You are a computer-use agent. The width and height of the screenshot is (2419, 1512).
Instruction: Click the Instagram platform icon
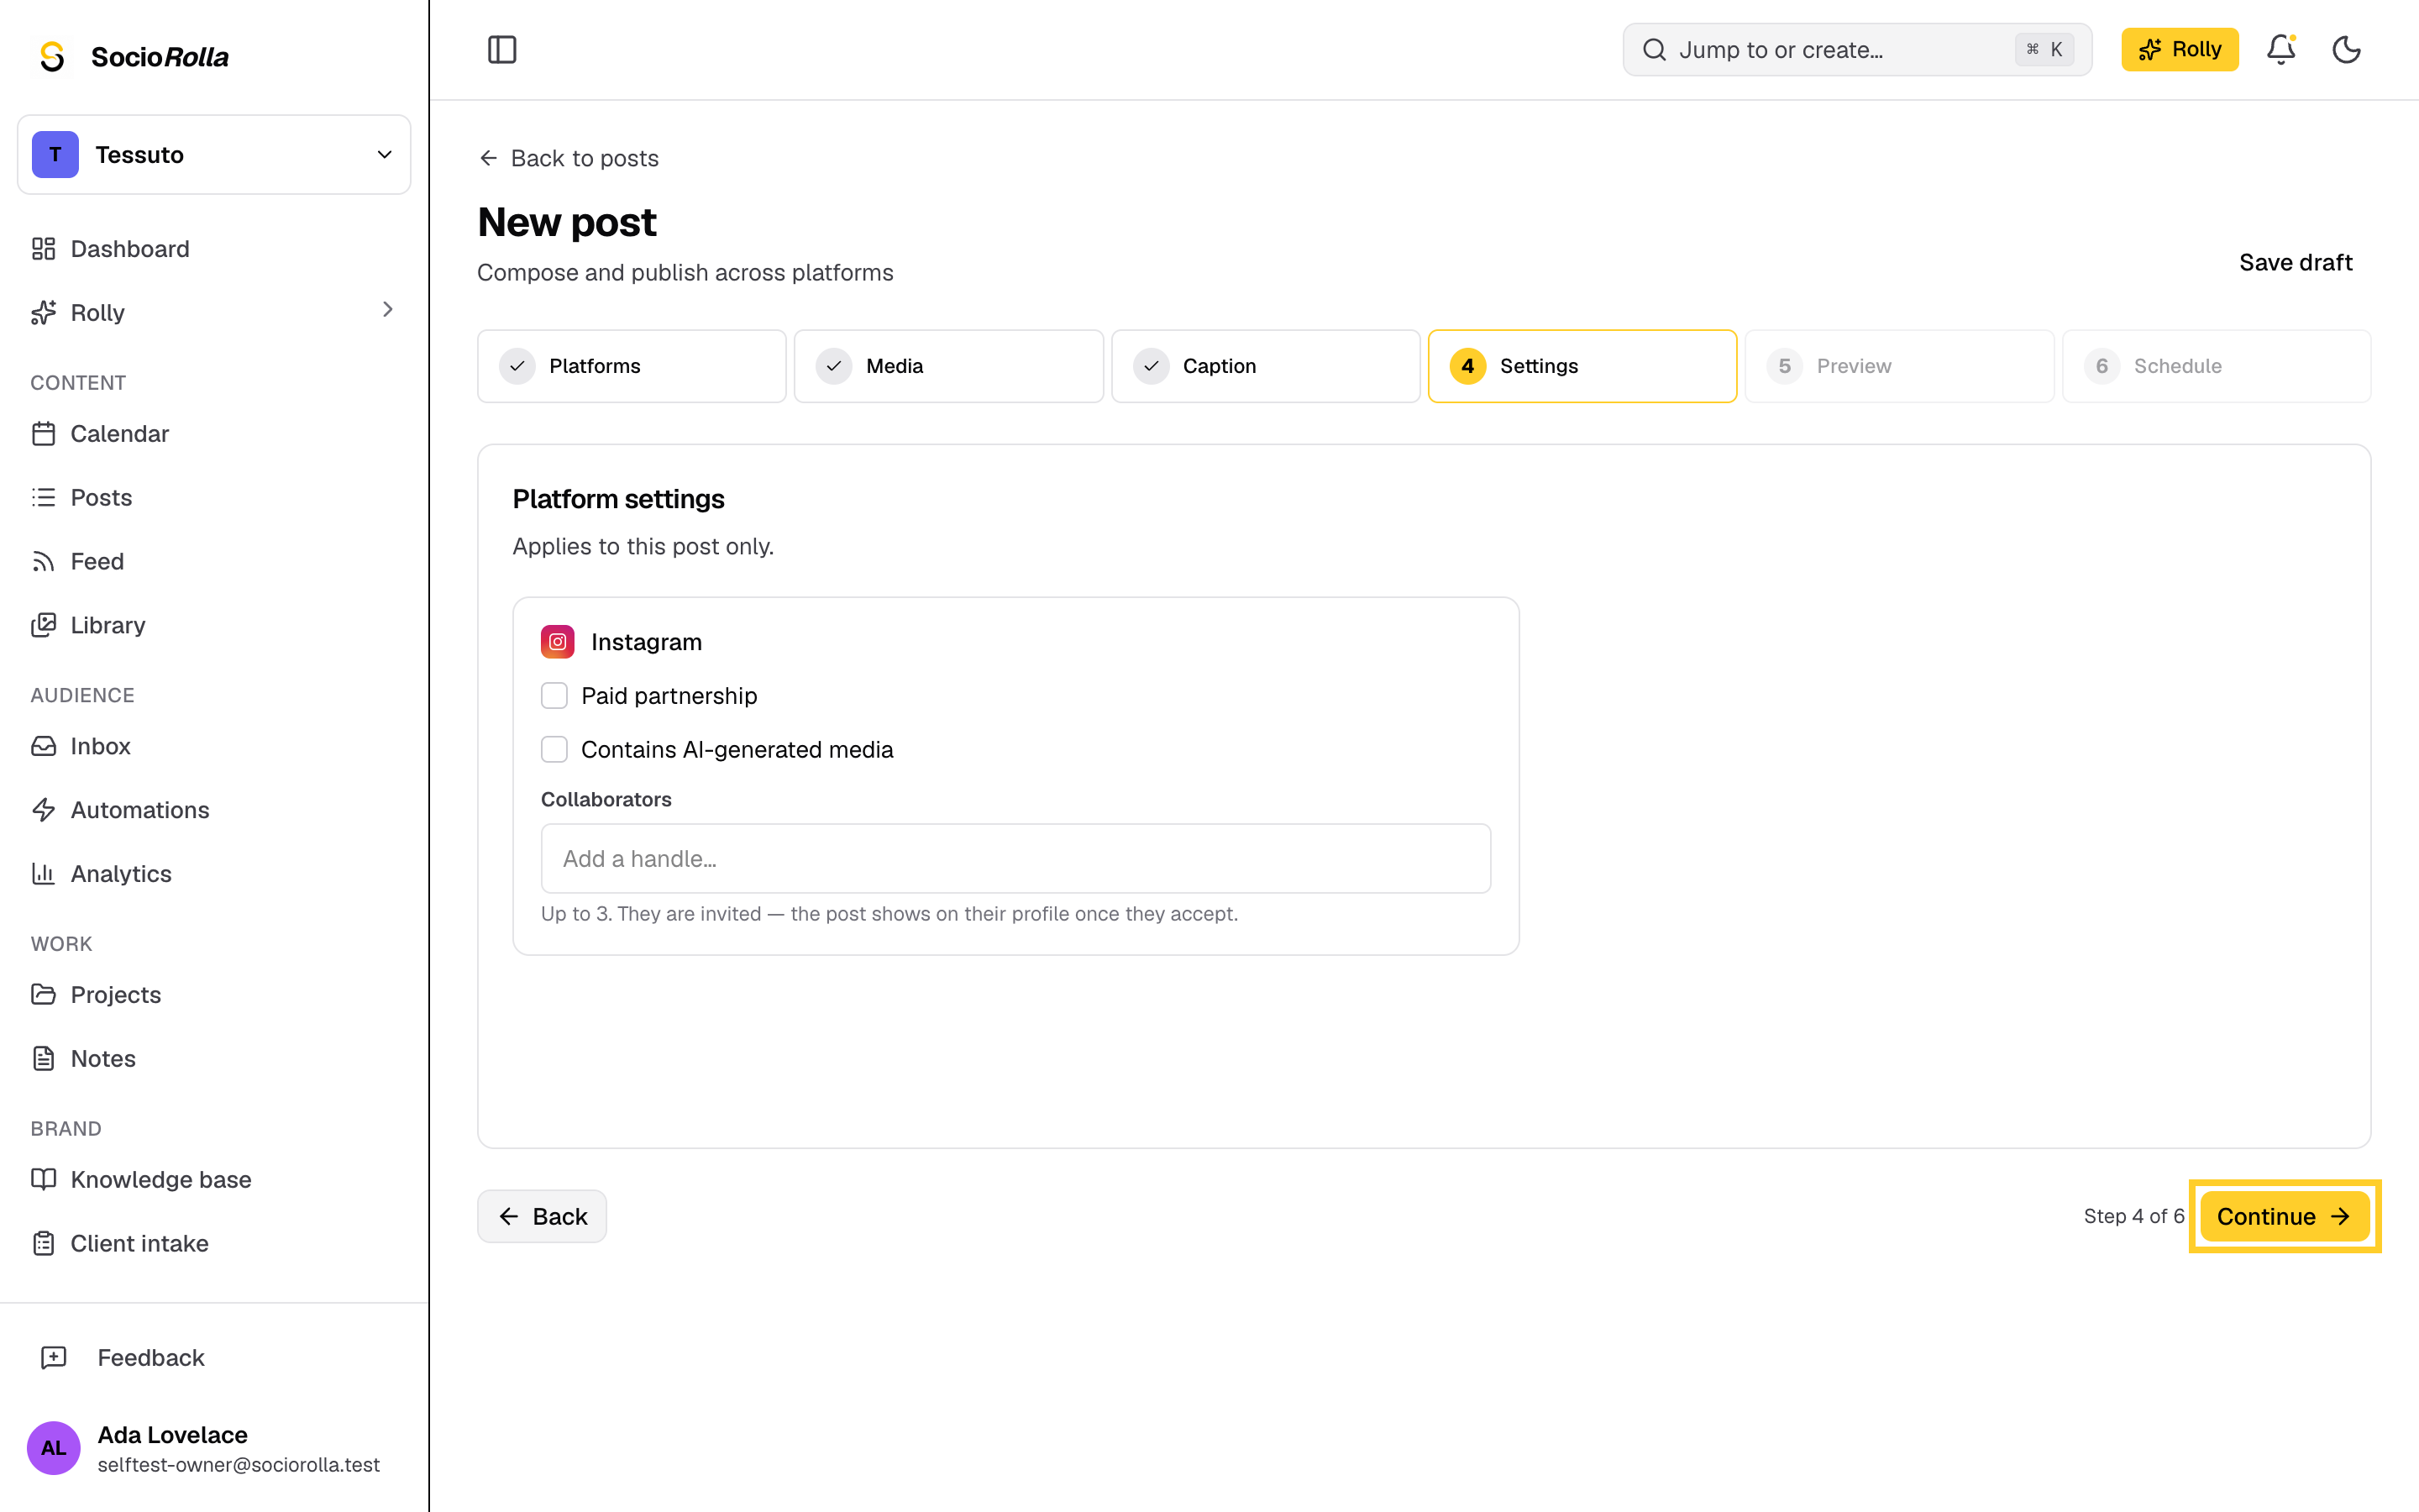[558, 642]
